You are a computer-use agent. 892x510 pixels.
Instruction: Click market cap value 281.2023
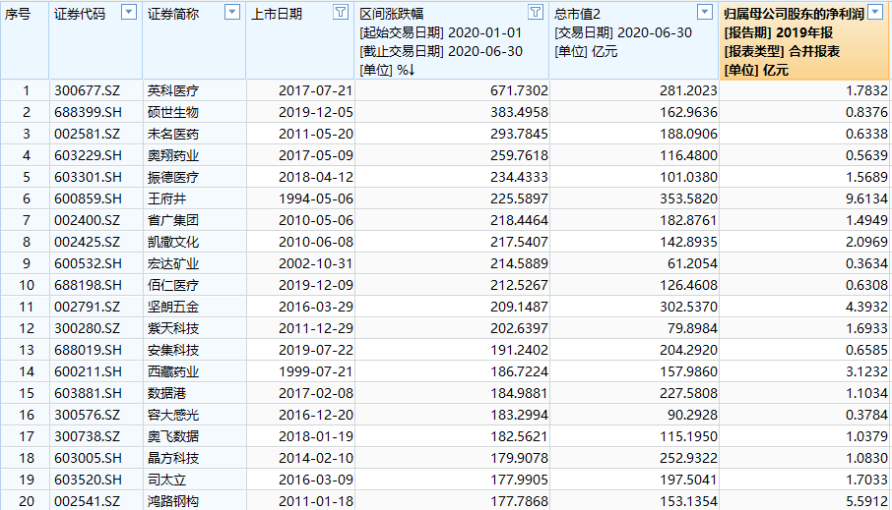click(x=688, y=90)
